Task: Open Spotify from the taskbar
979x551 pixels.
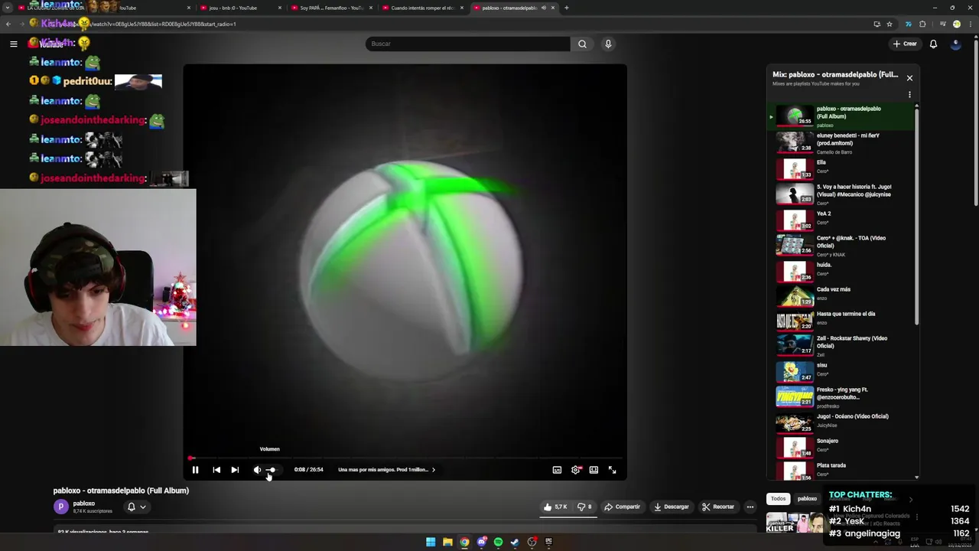Action: click(x=498, y=542)
